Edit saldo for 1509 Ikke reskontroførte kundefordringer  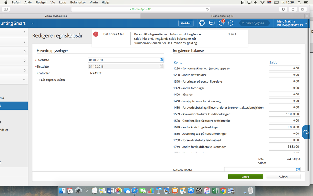click(284, 114)
